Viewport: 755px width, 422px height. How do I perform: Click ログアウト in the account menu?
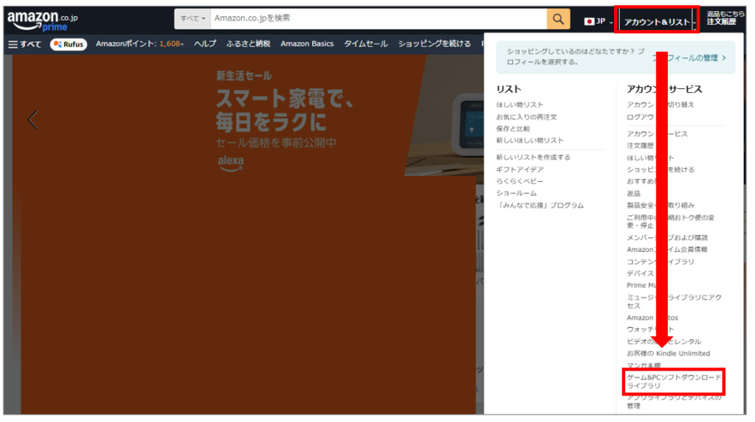[x=643, y=117]
